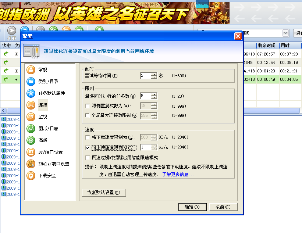302x233 pixels.
Task: Open 任务默认属性 settings page
Action: [x=51, y=93]
